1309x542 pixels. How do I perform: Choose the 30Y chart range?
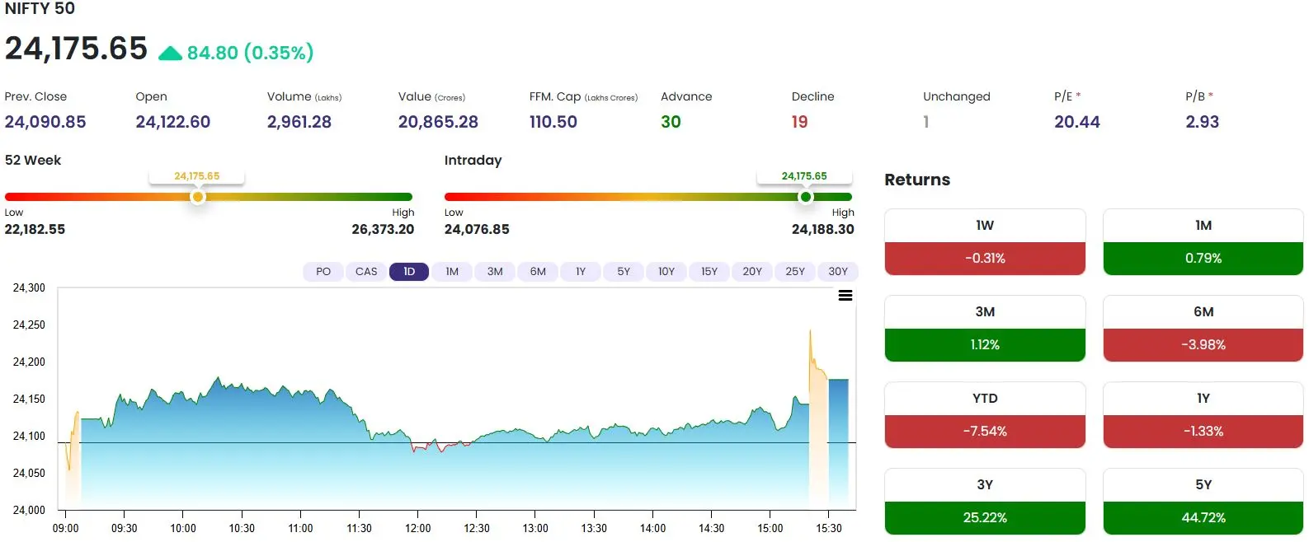click(838, 272)
